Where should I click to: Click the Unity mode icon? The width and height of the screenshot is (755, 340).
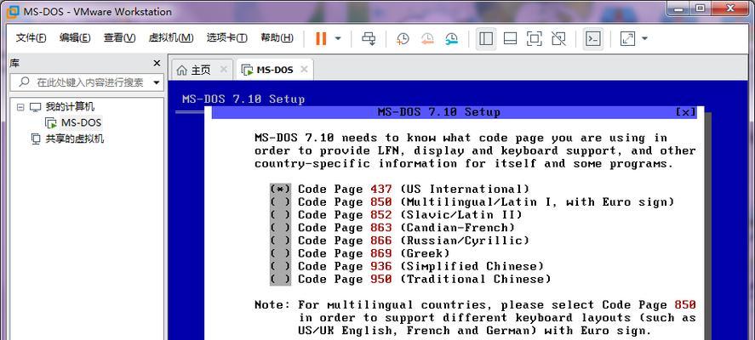pyautogui.click(x=558, y=38)
